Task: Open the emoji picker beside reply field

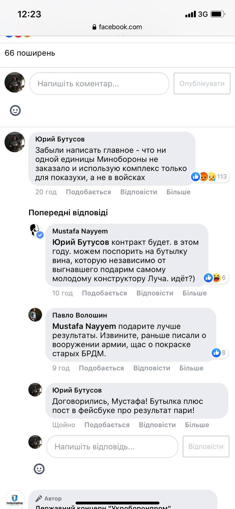Action: (39, 469)
